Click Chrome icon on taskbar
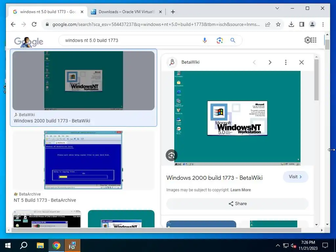The width and height of the screenshot is (336, 252). (x=56, y=245)
